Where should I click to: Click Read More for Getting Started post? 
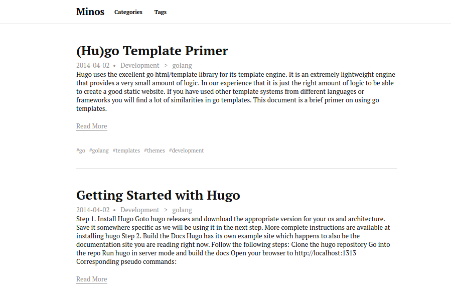click(x=92, y=279)
